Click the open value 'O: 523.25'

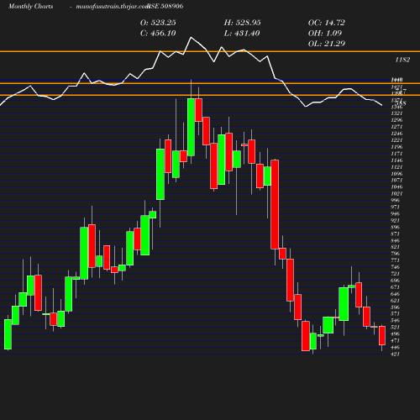click(x=158, y=23)
